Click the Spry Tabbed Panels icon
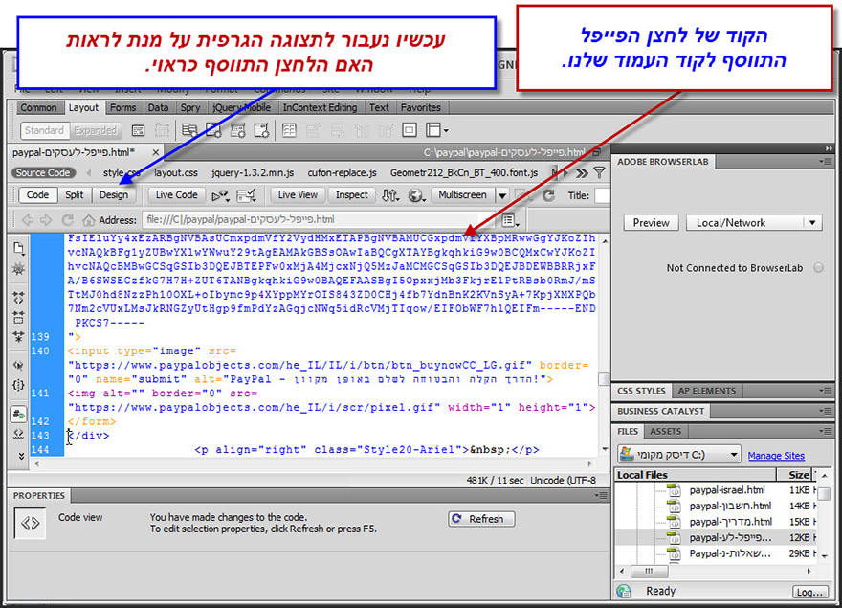842x608 pixels. coord(213,130)
